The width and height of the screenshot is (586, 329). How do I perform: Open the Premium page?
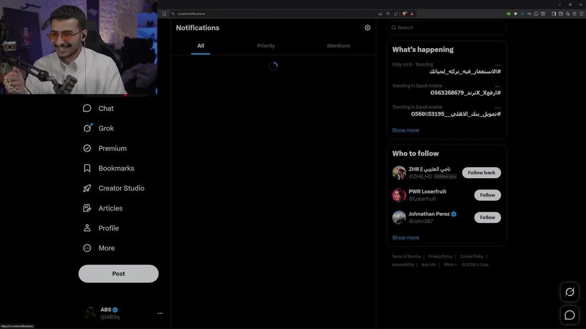click(105, 149)
